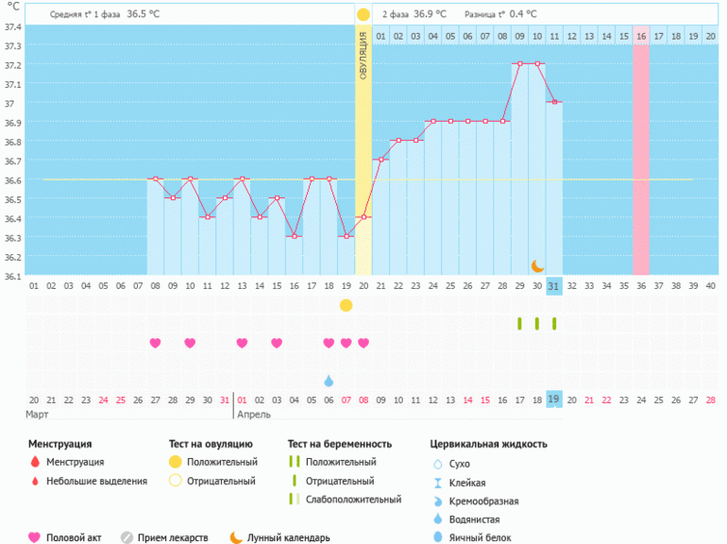The height and width of the screenshot is (544, 727).
Task: Click the gray Прием лекарств legend icon
Action: coord(127,537)
